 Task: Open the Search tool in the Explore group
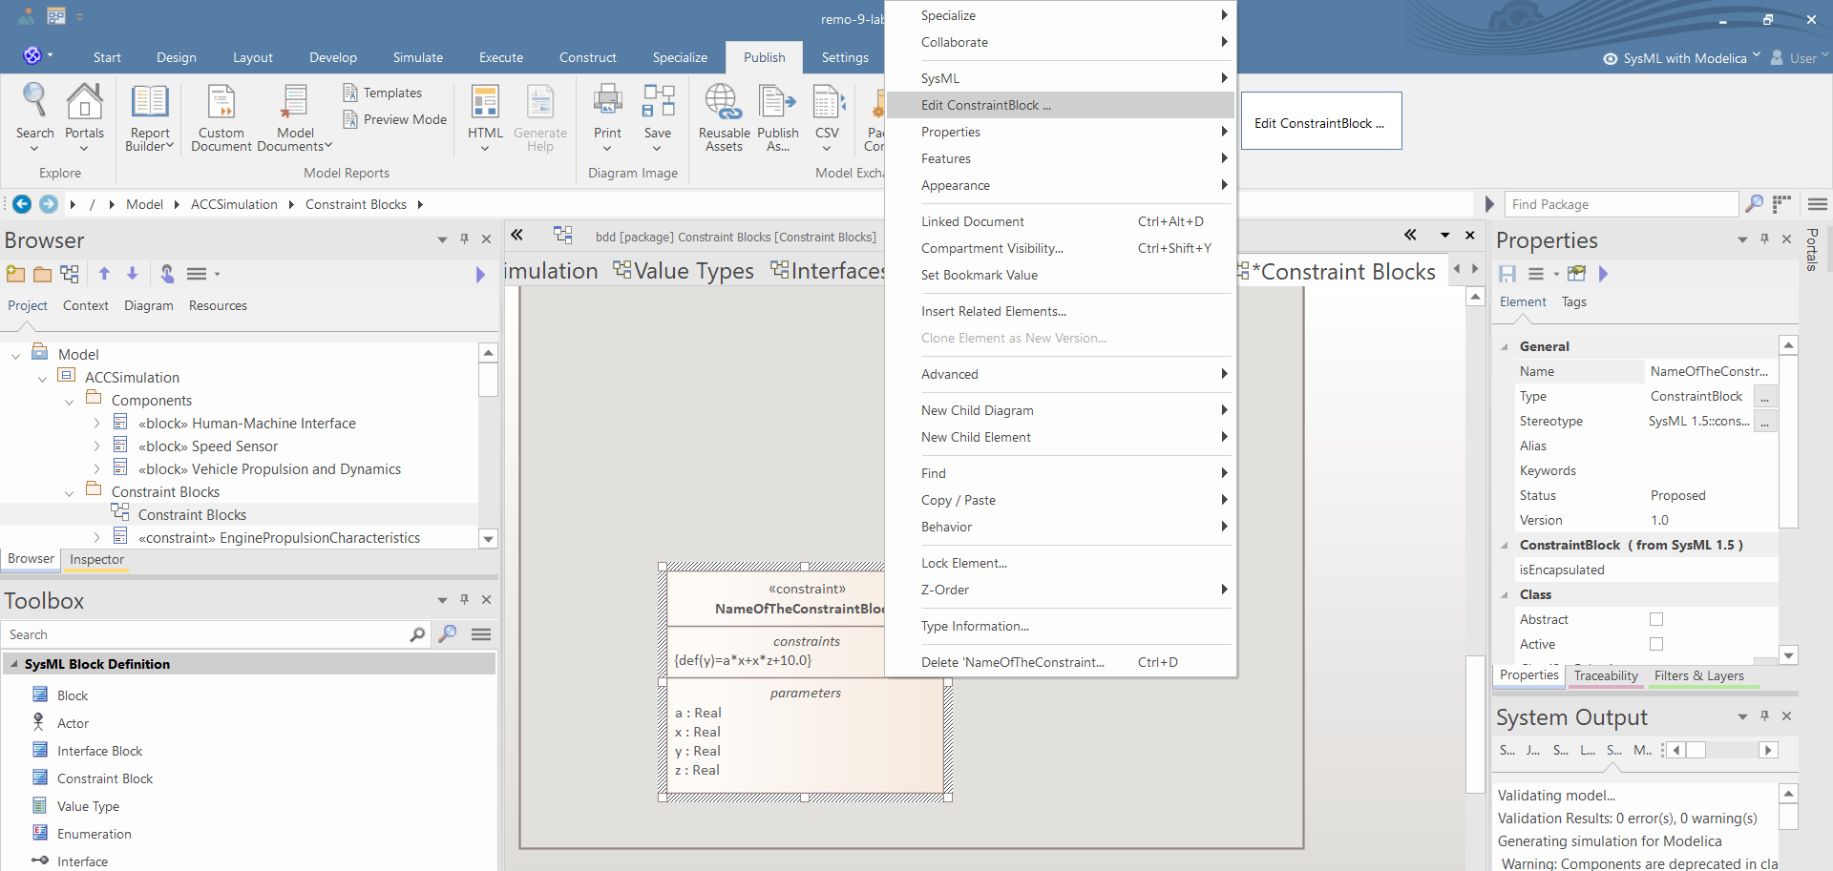(34, 116)
